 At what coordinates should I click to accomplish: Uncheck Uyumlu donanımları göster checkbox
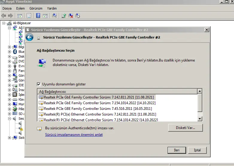(39, 84)
